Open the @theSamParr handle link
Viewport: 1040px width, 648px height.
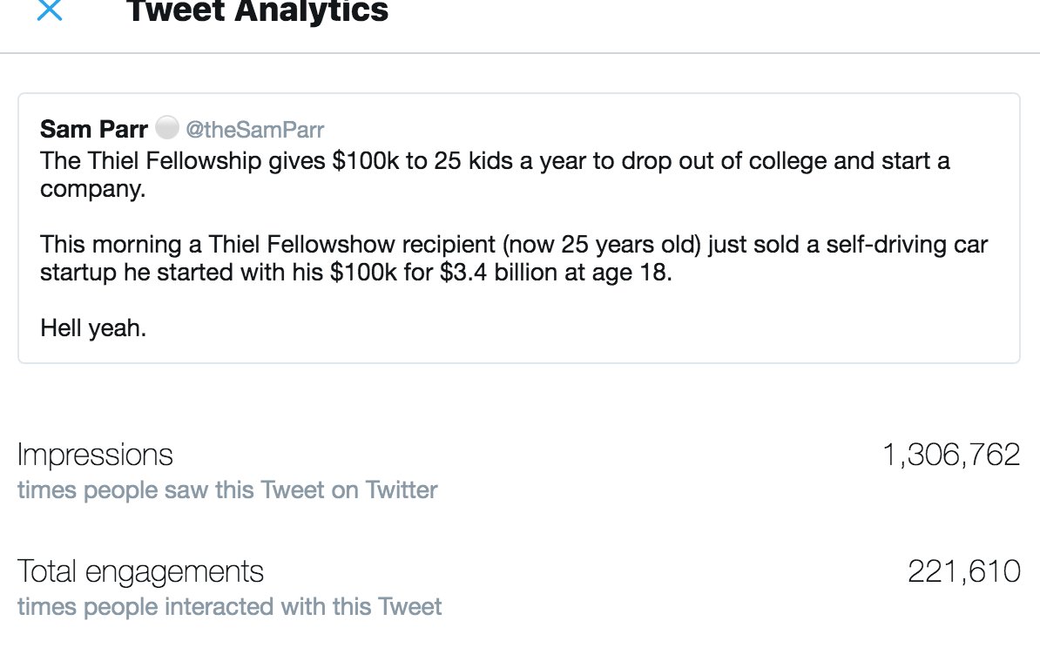coord(254,131)
